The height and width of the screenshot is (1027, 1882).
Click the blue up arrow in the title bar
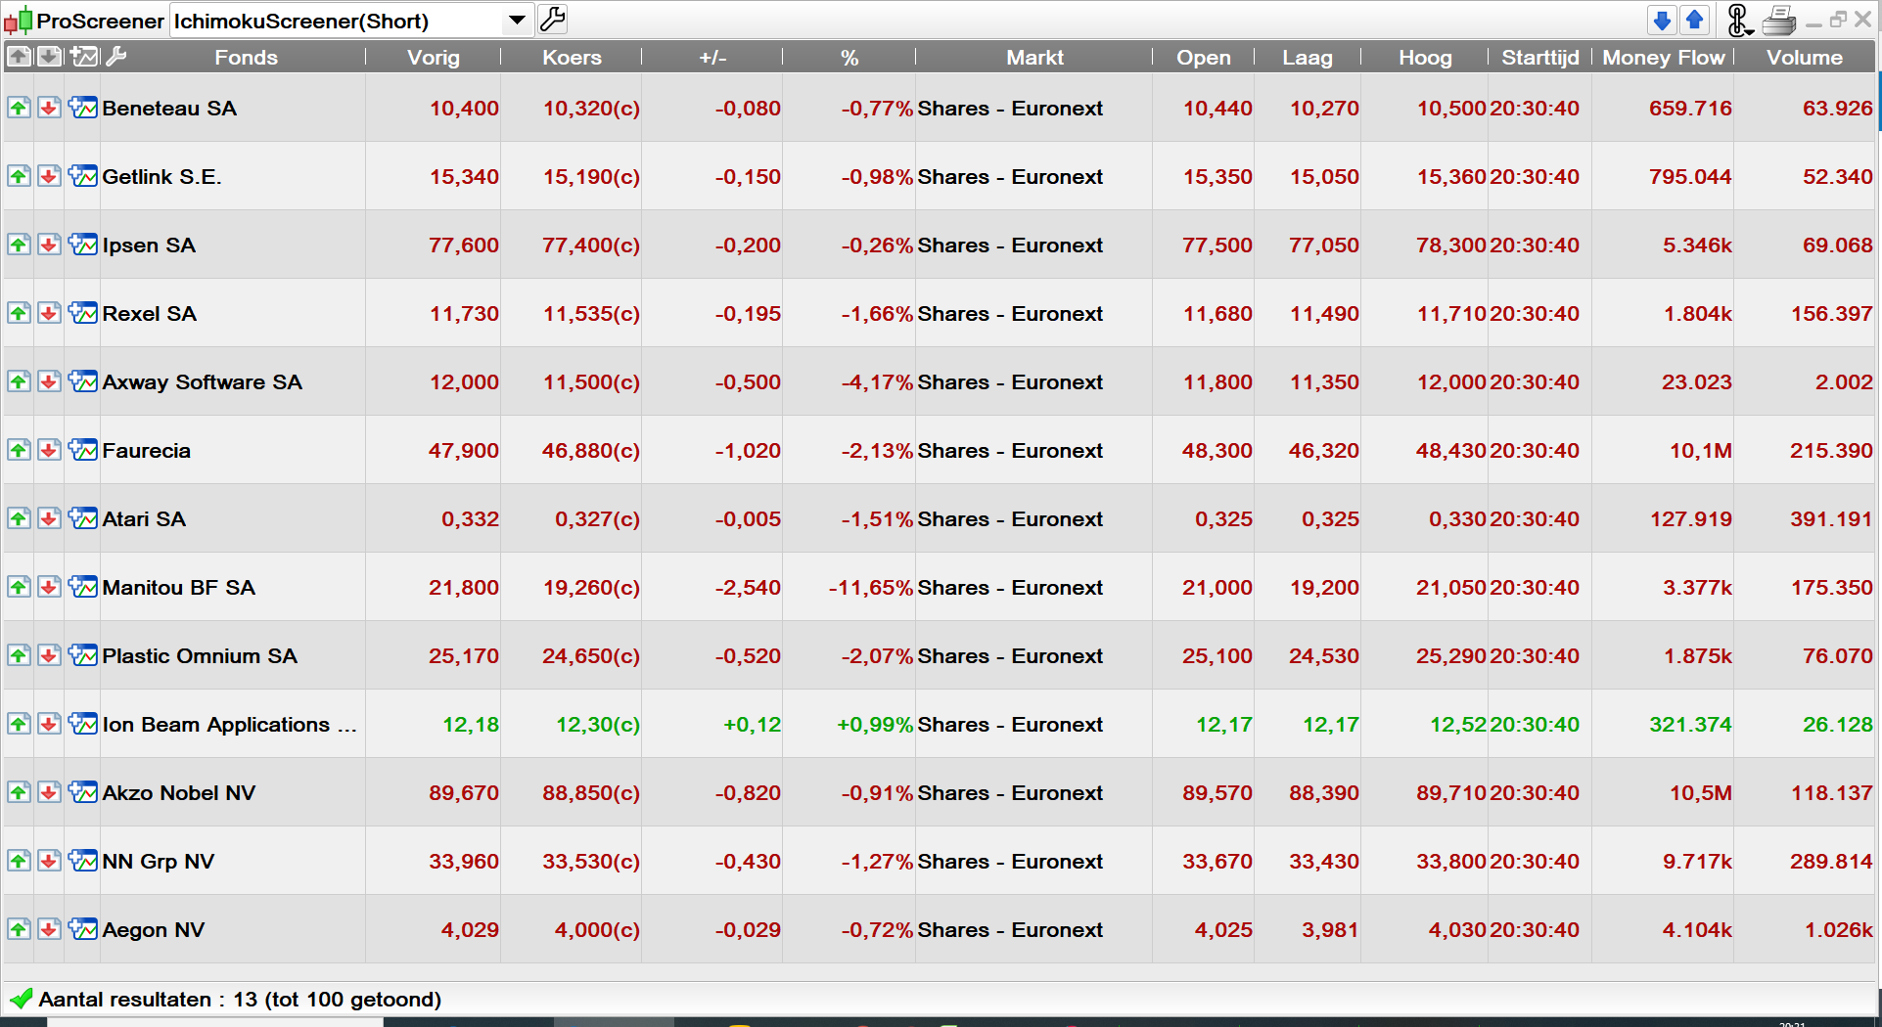tap(1694, 20)
